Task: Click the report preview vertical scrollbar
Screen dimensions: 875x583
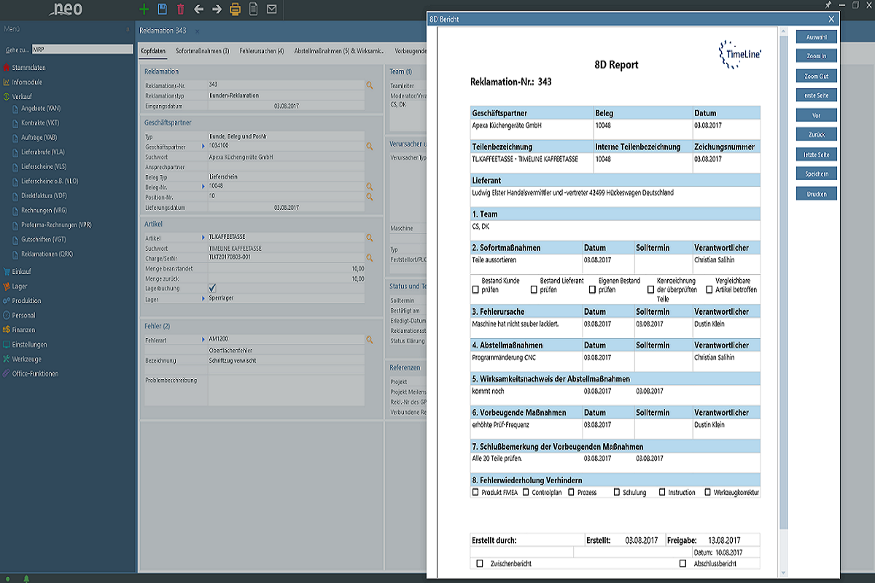Action: tap(784, 291)
